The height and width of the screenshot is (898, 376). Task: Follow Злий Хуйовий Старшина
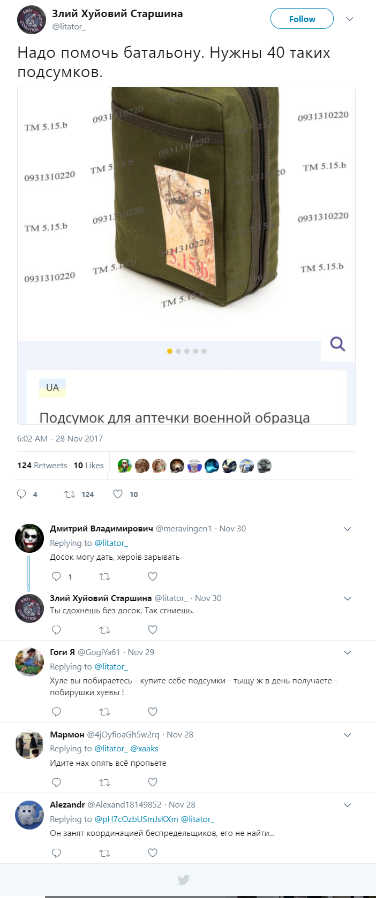(x=302, y=19)
